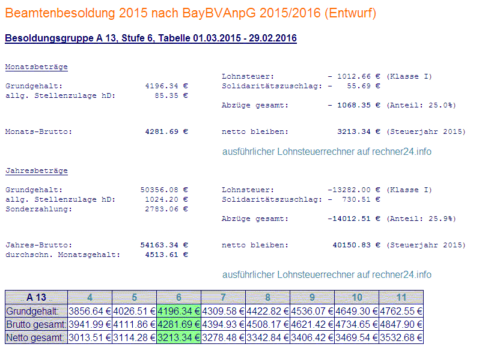Viewport: 482px width, 353px height.
Task: Click the '3406.42 €' table cell
Action: tap(312, 337)
